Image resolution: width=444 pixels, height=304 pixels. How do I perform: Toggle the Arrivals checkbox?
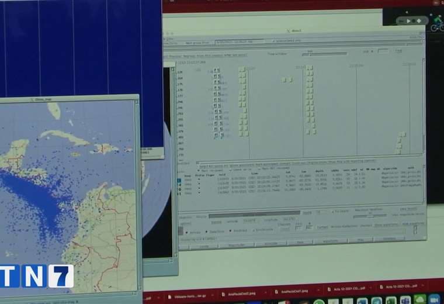pyautogui.click(x=186, y=232)
